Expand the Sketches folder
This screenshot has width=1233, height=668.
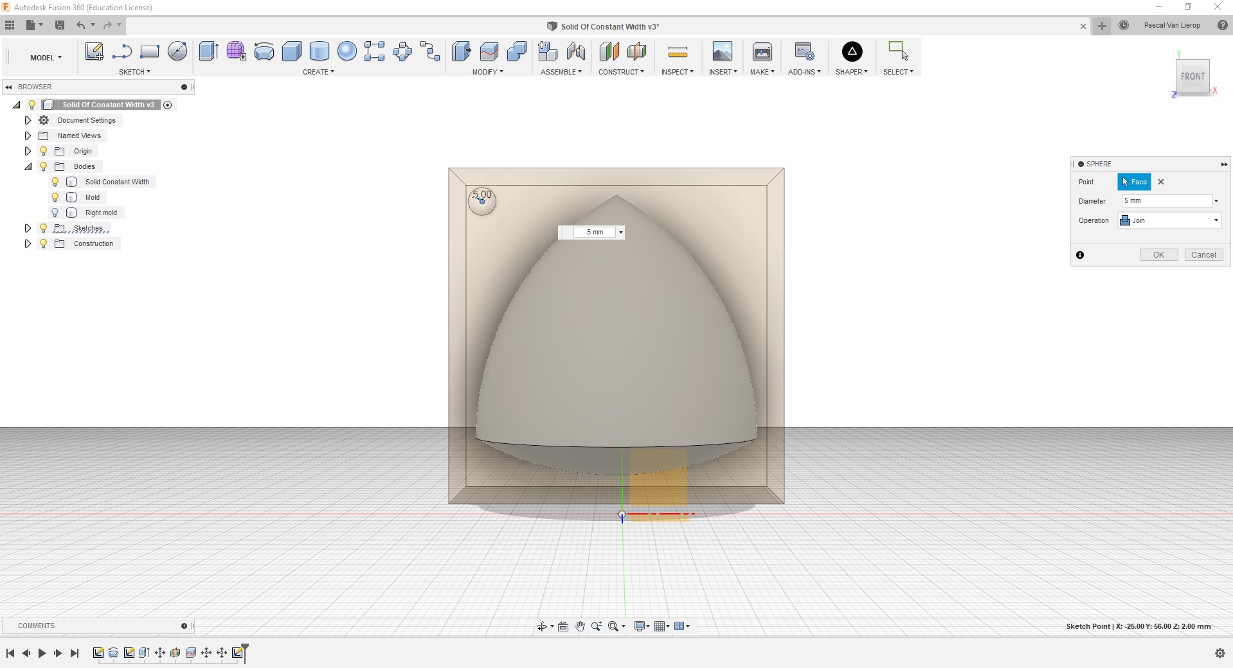[28, 228]
